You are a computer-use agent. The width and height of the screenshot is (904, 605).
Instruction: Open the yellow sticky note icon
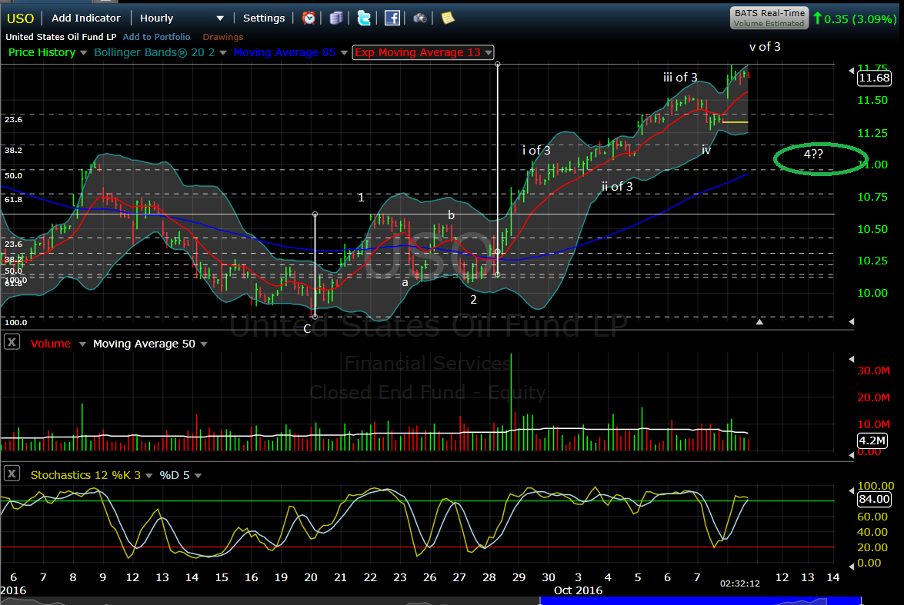point(447,18)
